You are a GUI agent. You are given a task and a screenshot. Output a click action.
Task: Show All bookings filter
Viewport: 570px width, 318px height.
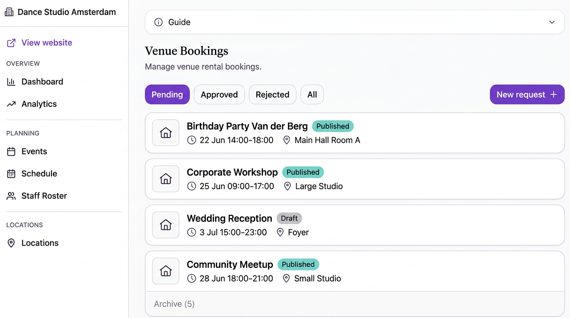tap(312, 94)
